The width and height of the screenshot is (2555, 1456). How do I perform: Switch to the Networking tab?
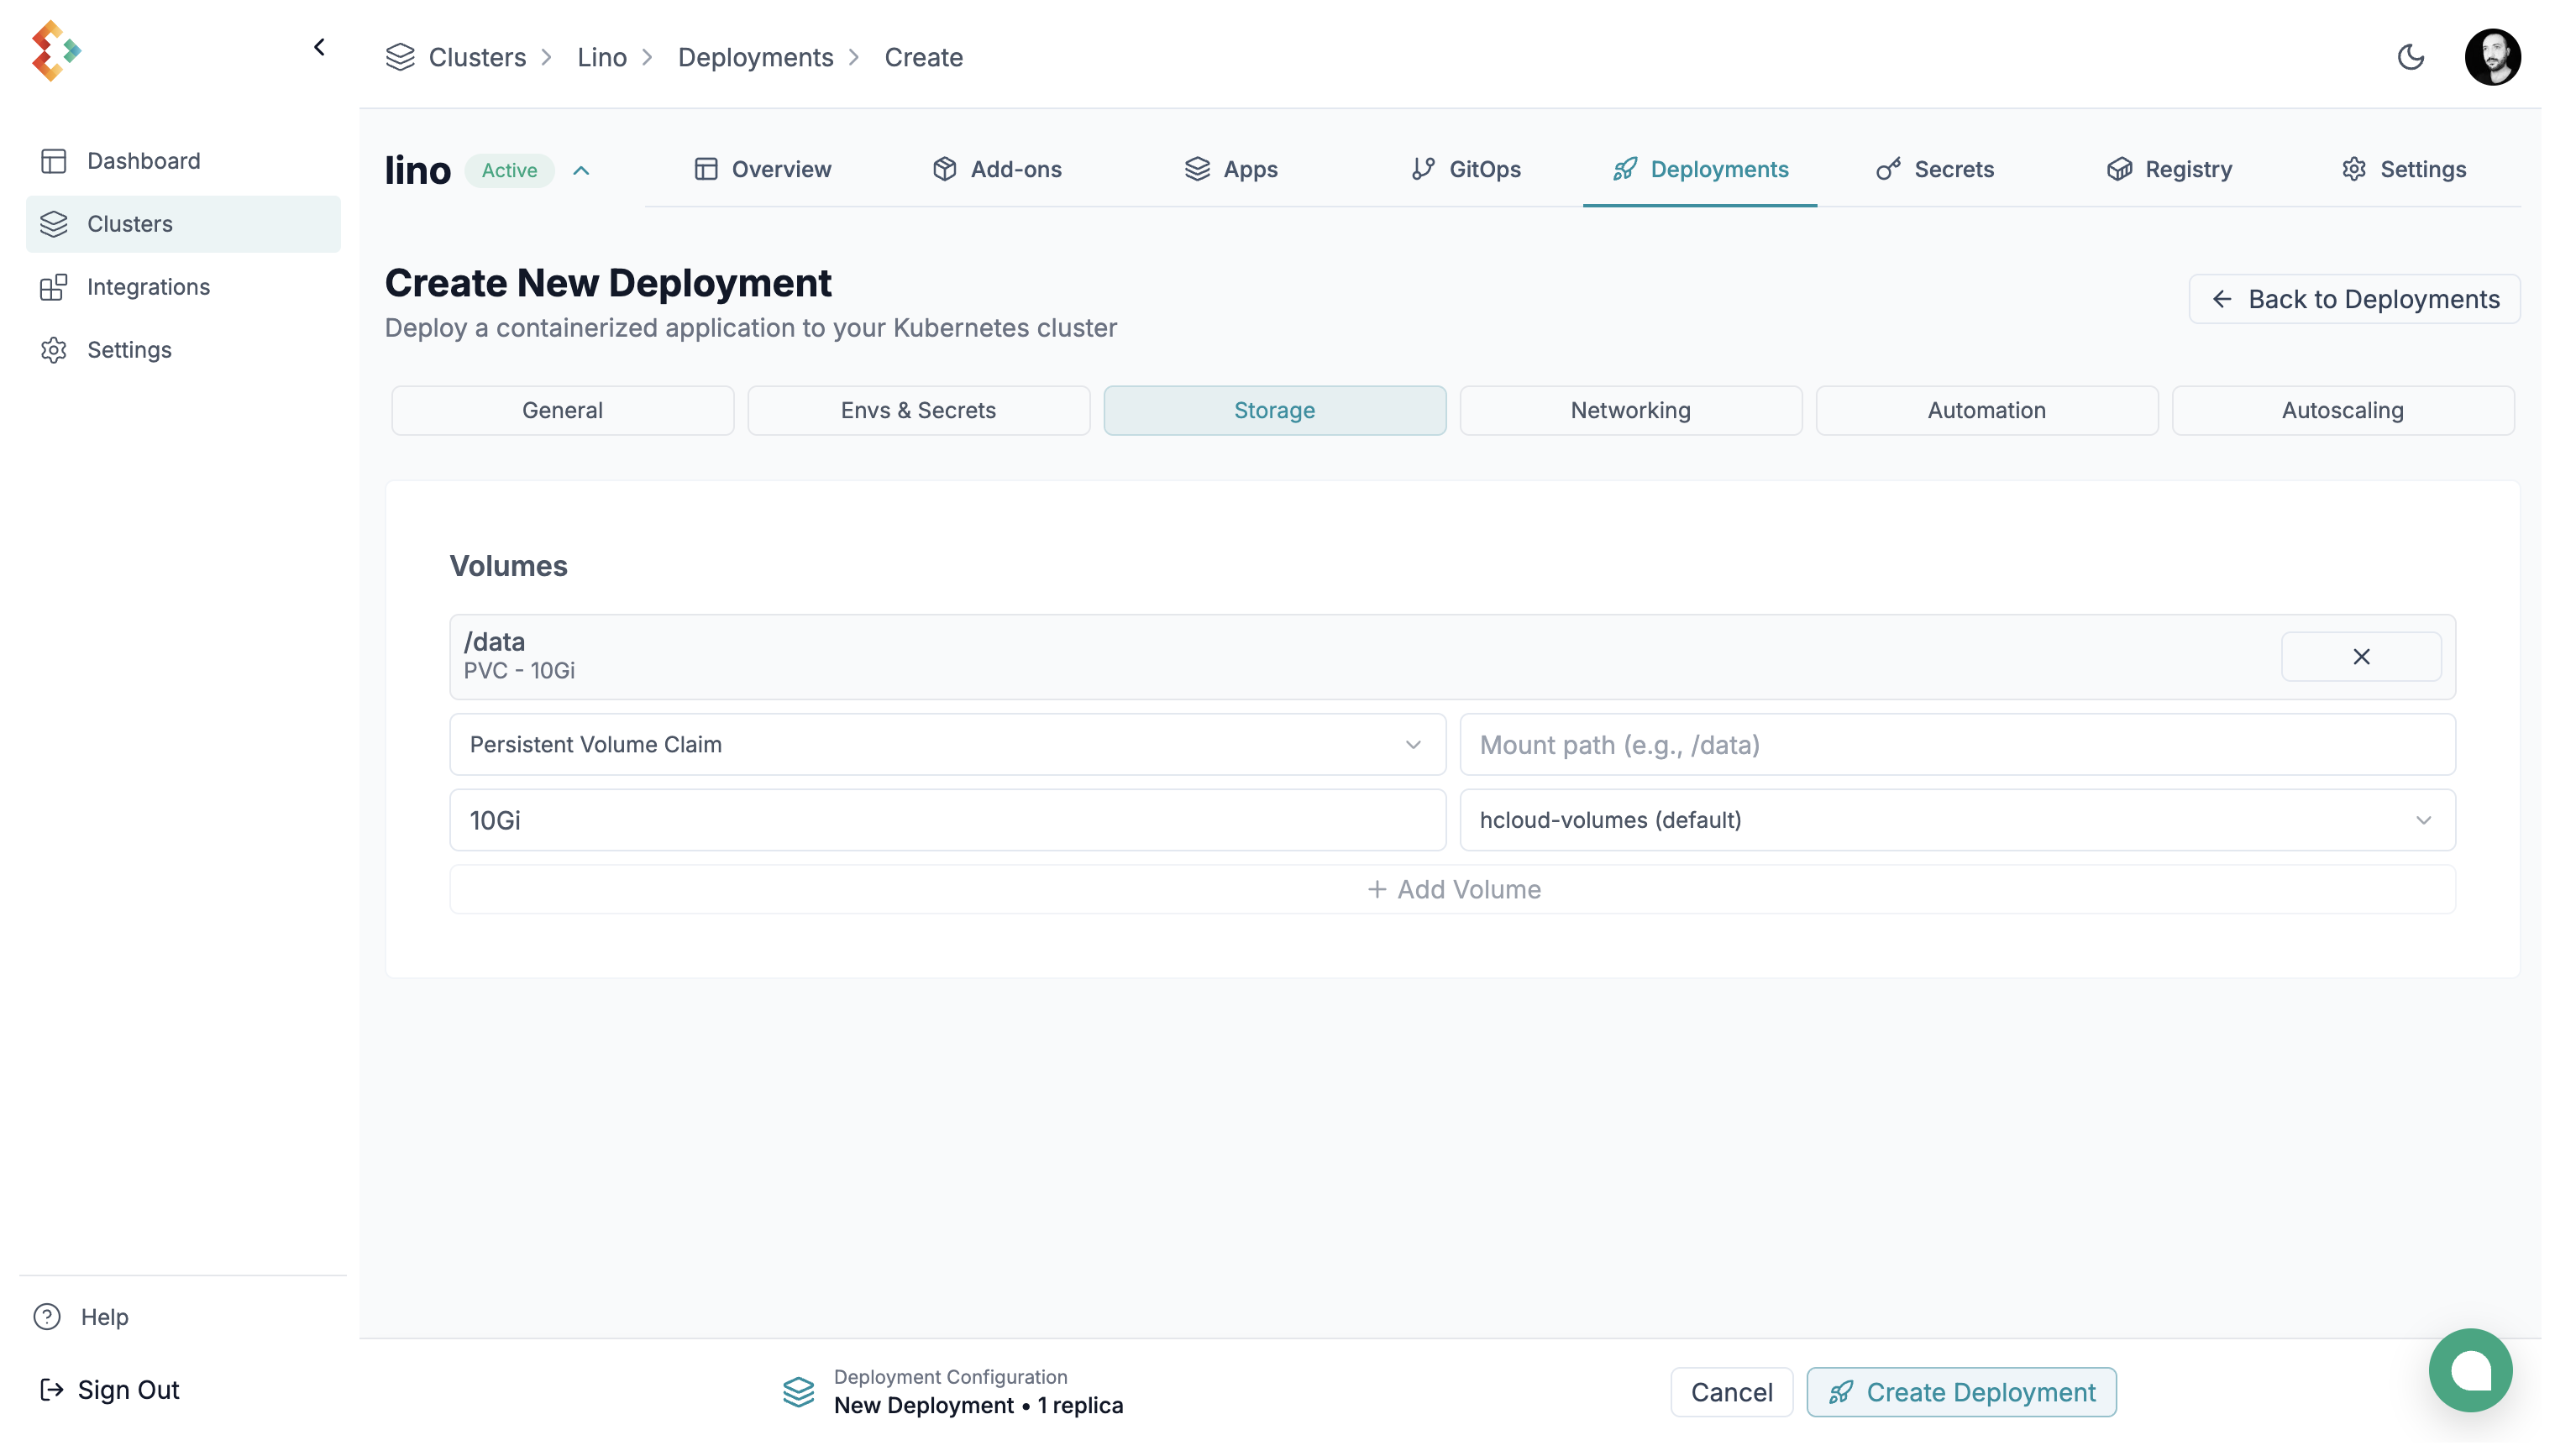(x=1630, y=411)
